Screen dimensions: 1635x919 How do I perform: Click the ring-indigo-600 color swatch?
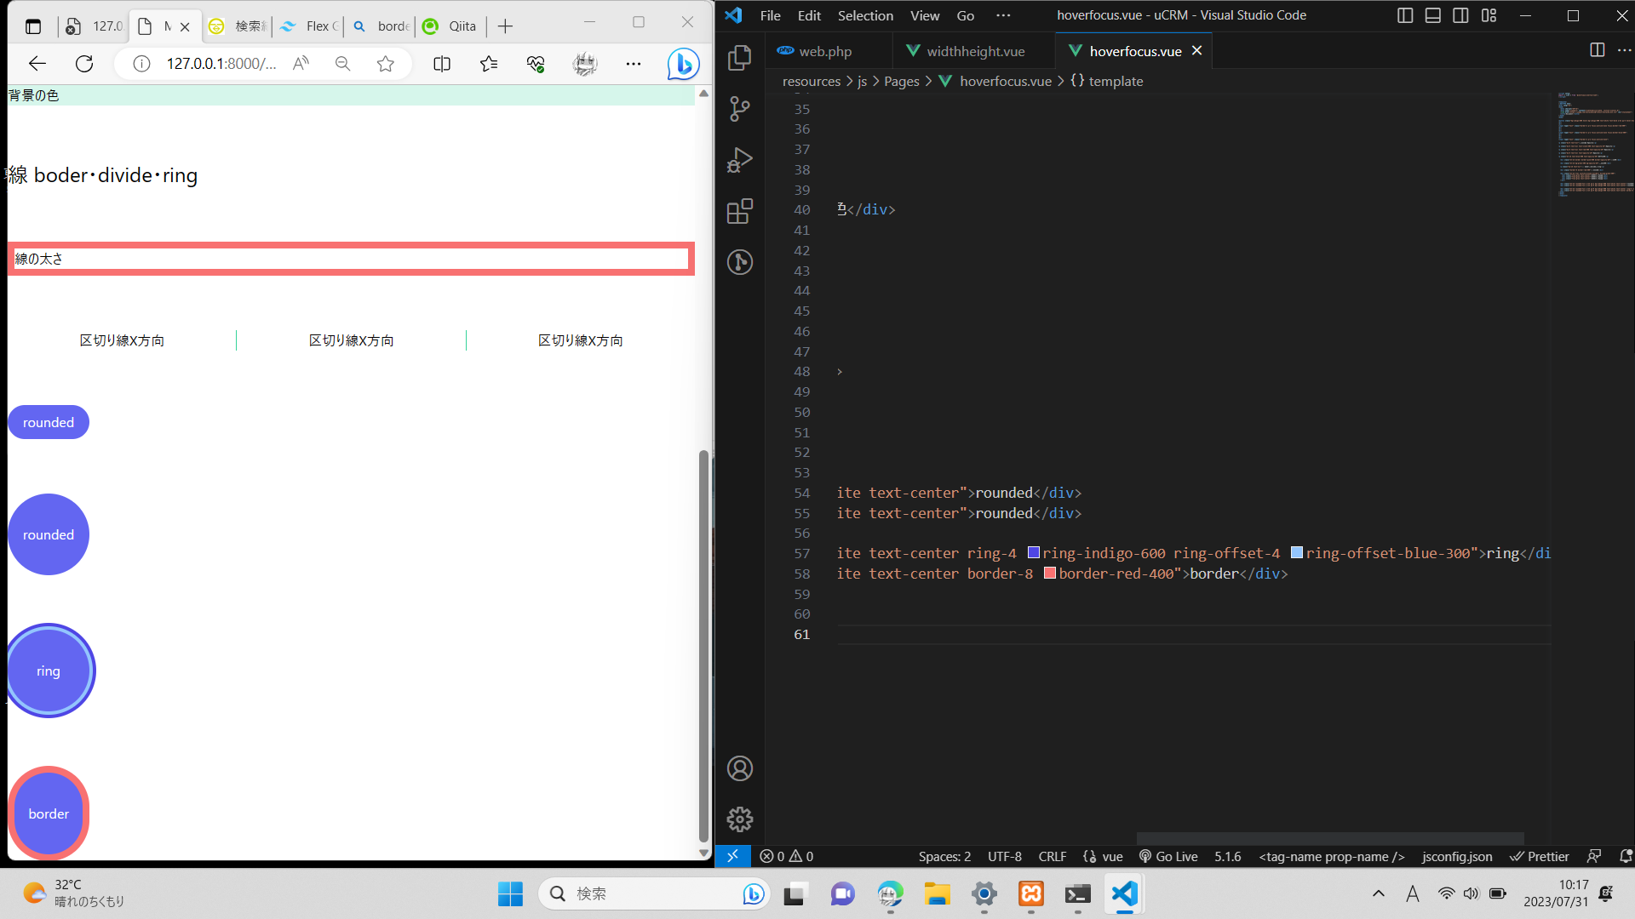1033,553
